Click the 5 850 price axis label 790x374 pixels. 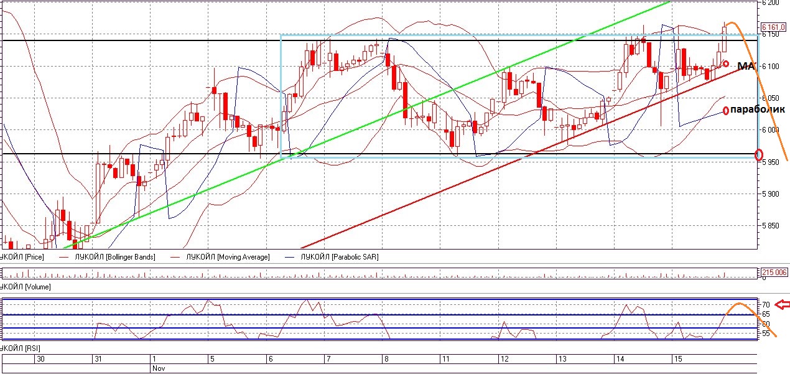(772, 225)
